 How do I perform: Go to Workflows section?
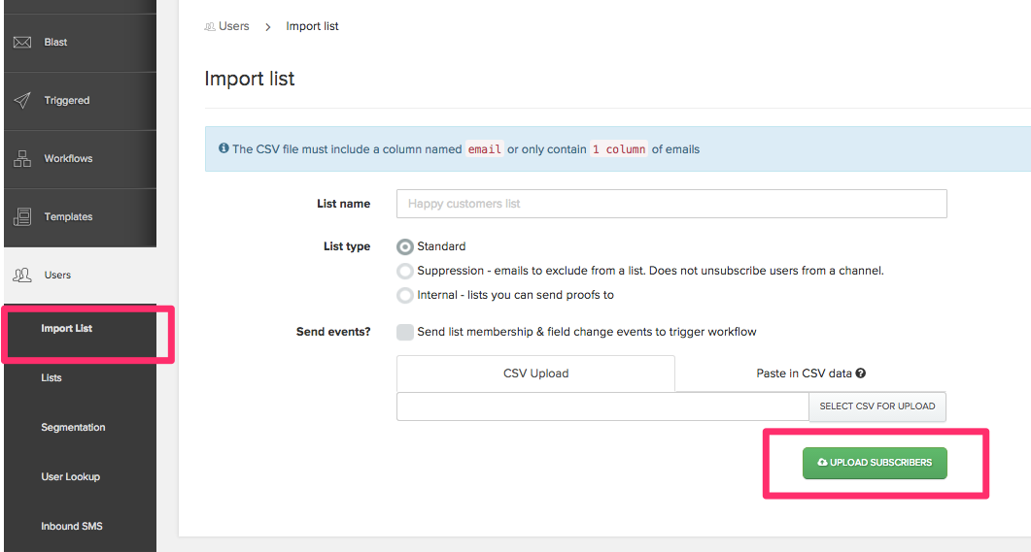click(x=81, y=159)
